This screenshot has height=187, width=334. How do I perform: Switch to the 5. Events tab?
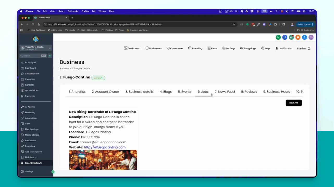pos(185,92)
